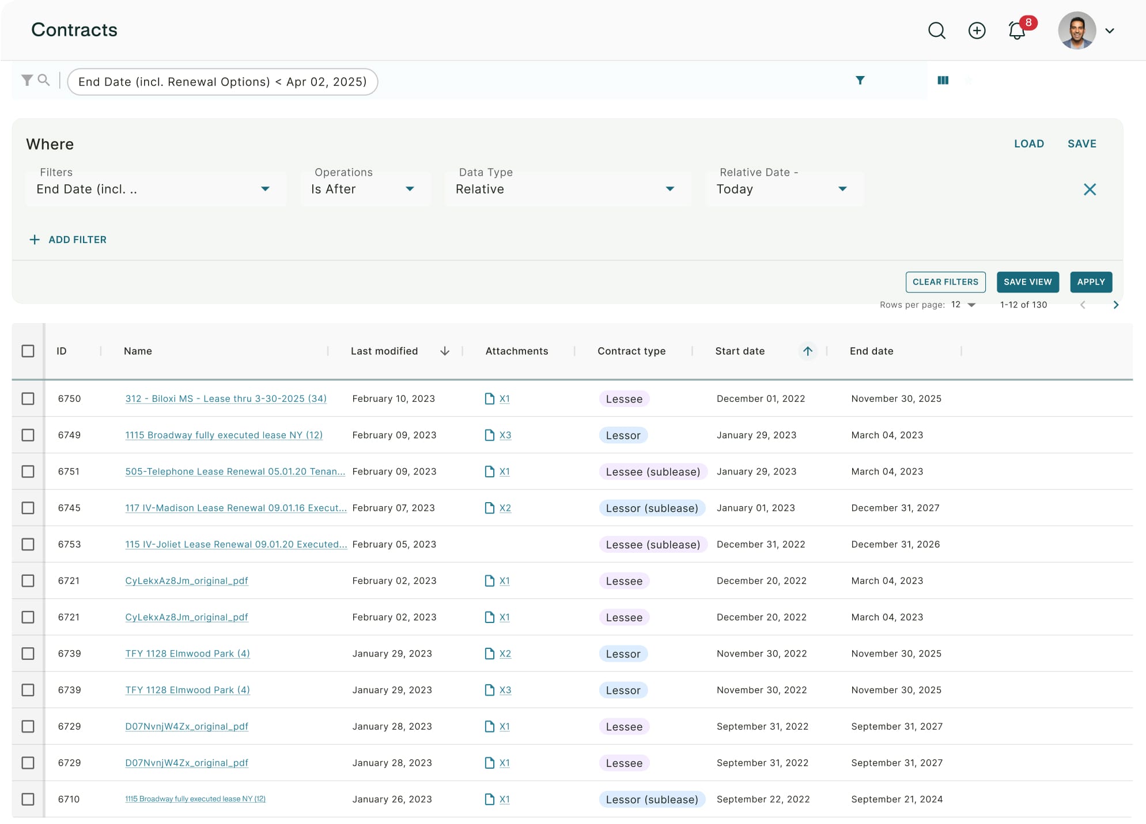Image resolution: width=1146 pixels, height=824 pixels.
Task: Click the SAVE VIEW button
Action: (x=1028, y=282)
